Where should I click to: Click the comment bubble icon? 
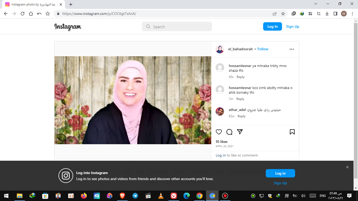[229, 132]
